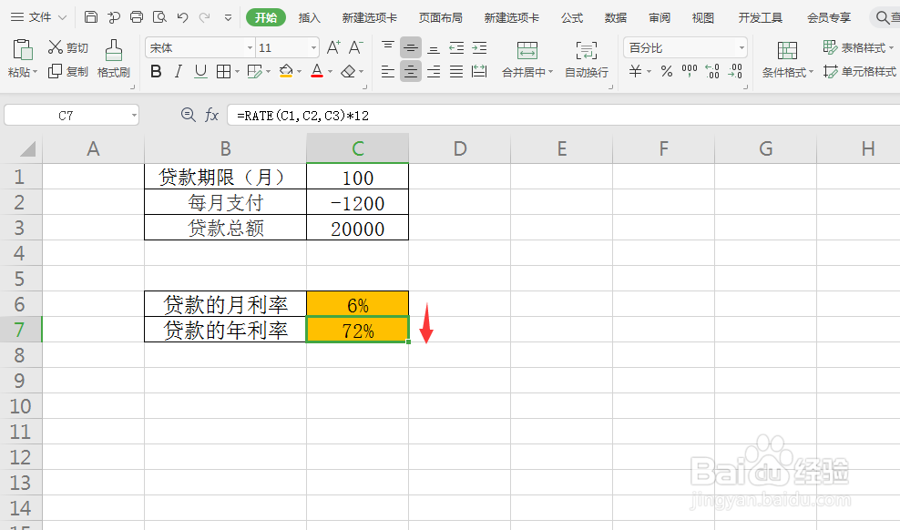Decrease decimal places

[x=735, y=72]
